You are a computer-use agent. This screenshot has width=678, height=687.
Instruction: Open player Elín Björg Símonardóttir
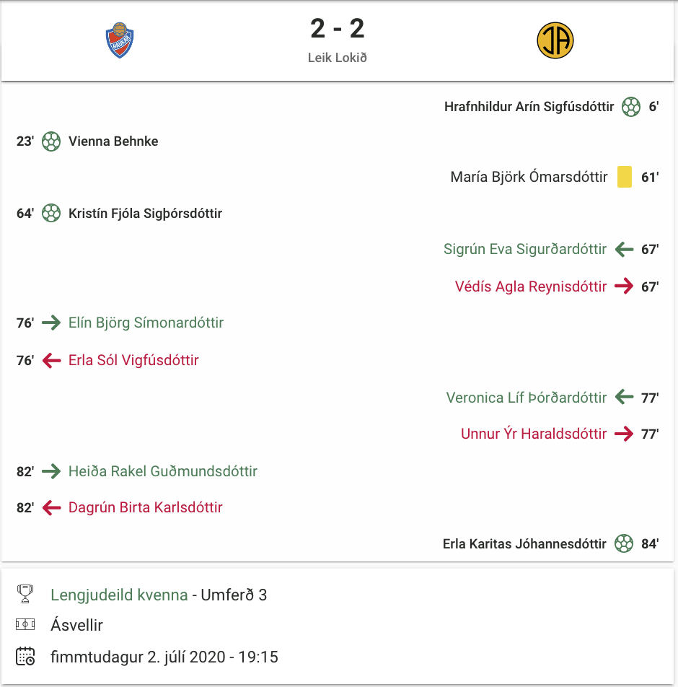[146, 323]
